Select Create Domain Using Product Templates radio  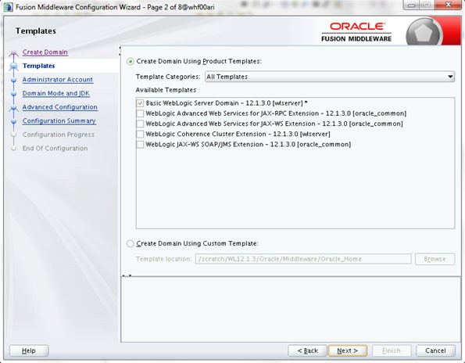[131, 62]
